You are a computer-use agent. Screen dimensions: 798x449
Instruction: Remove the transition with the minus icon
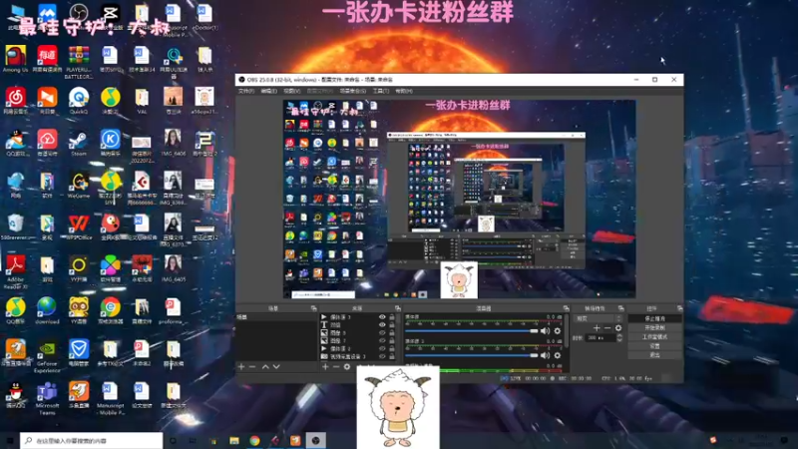(x=607, y=328)
